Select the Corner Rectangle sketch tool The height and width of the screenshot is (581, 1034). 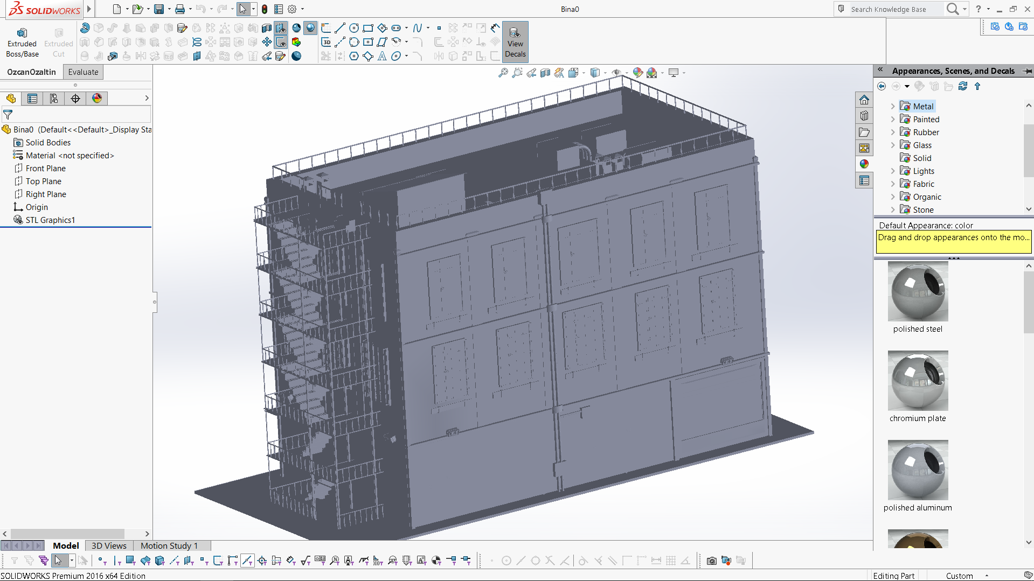click(x=368, y=28)
